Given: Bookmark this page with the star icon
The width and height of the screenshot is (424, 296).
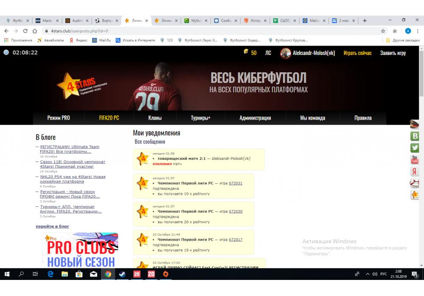Looking at the screenshot, I should pos(383,31).
